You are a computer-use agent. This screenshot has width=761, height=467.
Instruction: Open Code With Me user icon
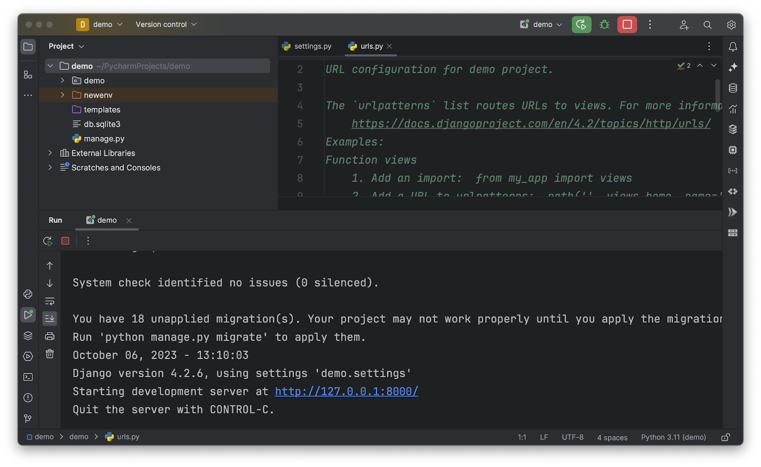(x=684, y=25)
